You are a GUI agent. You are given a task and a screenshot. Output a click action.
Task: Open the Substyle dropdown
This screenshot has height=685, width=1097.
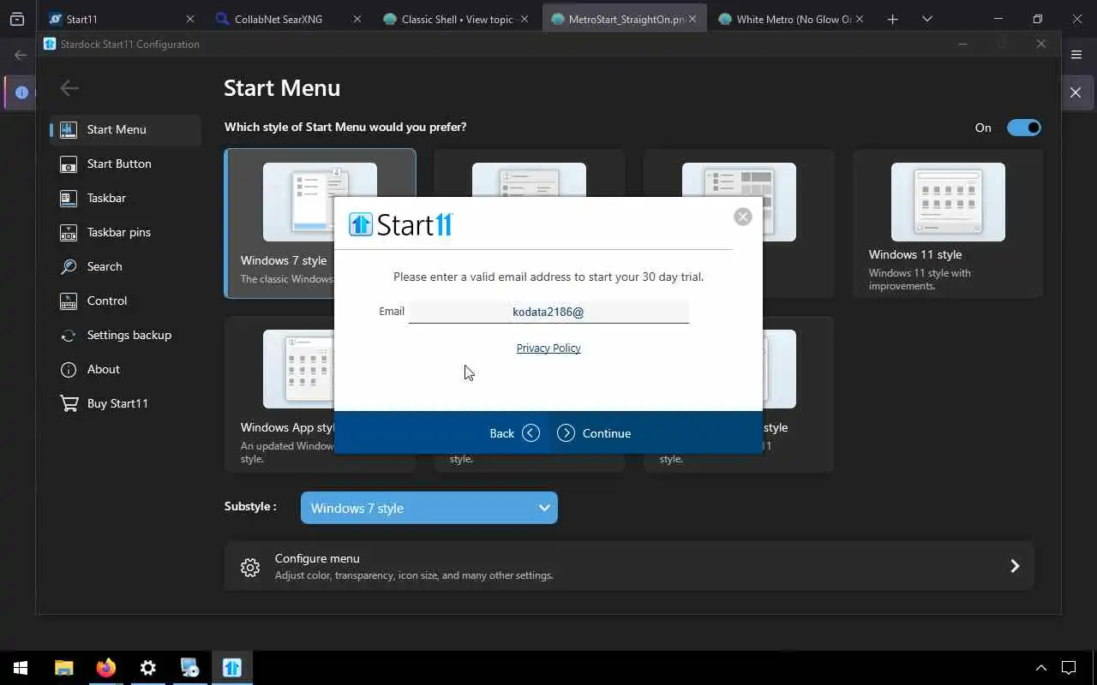(x=429, y=508)
